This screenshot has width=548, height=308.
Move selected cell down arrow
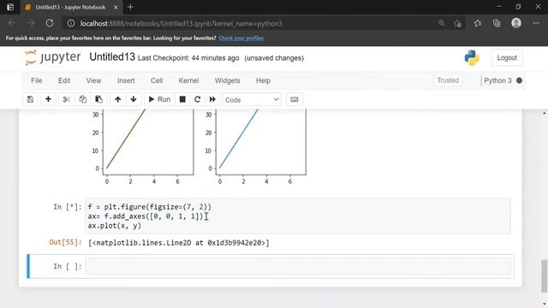pyautogui.click(x=134, y=99)
